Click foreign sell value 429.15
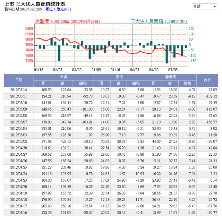This screenshot has height=216, width=222. tap(66, 141)
